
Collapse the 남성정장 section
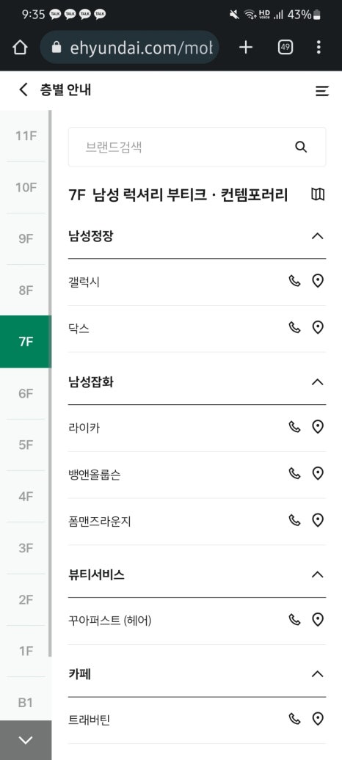pos(317,236)
